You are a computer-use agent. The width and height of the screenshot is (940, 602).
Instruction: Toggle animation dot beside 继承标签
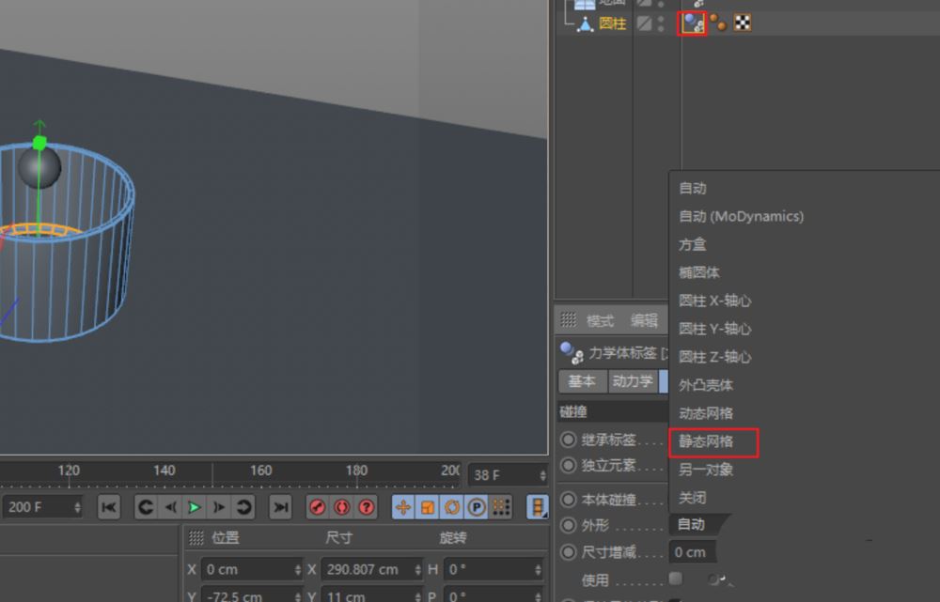click(568, 440)
